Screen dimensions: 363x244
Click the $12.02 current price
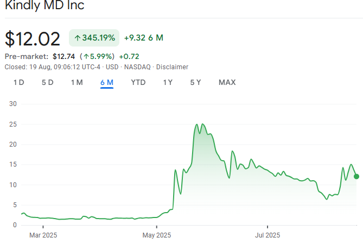pos(33,39)
